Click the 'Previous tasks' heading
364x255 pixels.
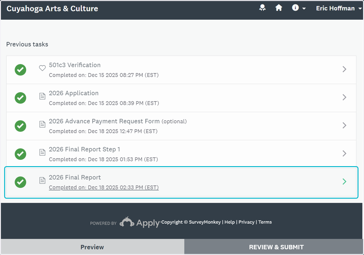[x=27, y=44]
